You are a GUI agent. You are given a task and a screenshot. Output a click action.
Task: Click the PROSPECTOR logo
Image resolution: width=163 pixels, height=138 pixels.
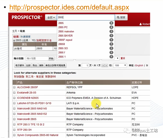[x=27, y=17]
